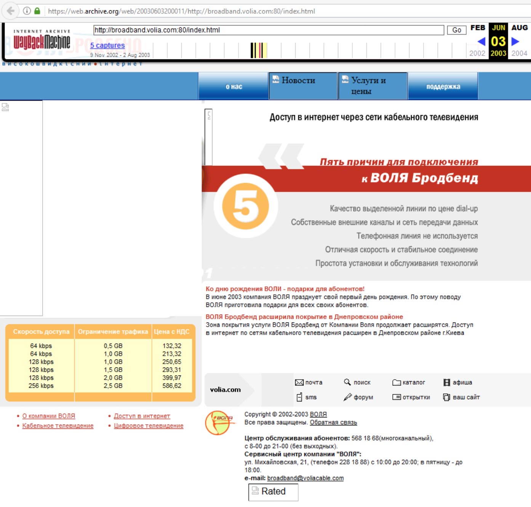
Task: Open the 'Услуги и цены' navigation tab
Action: [373, 86]
